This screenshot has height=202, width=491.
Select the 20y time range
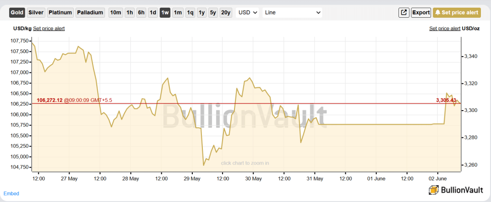[x=226, y=12]
